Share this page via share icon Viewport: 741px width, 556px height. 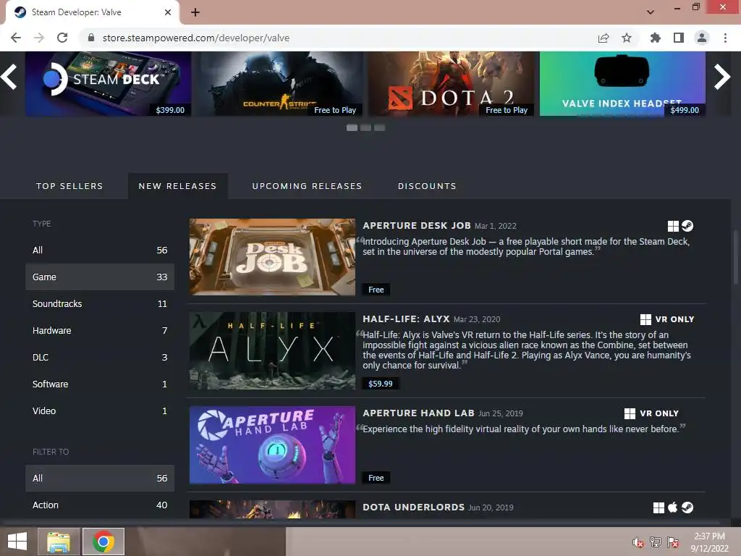click(x=604, y=38)
